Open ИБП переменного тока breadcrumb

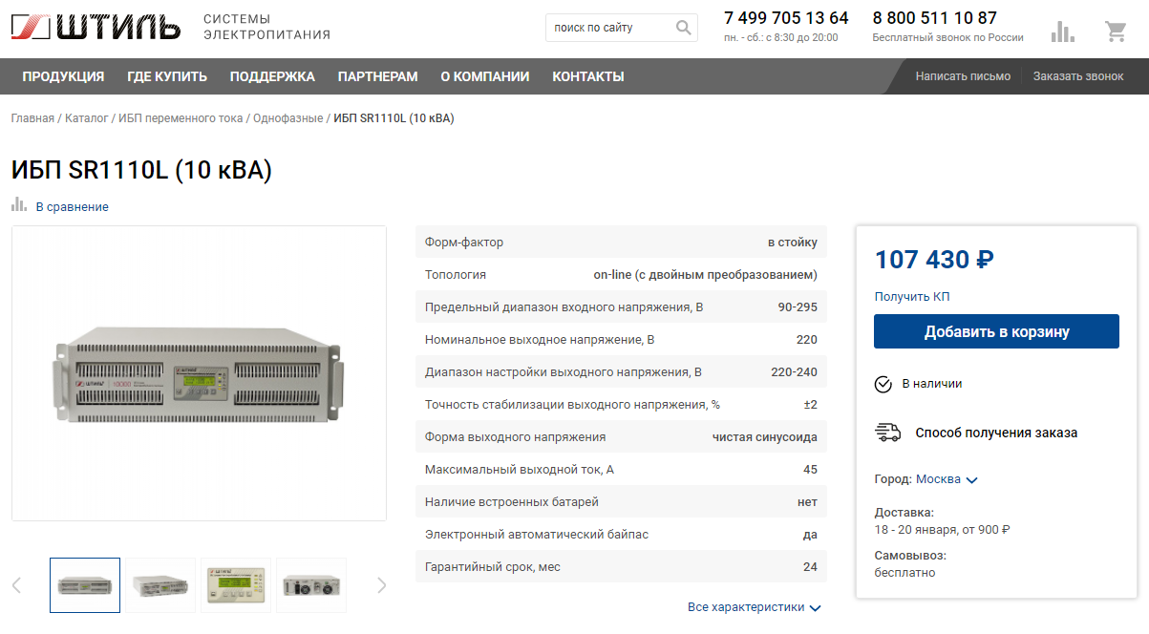click(x=181, y=118)
